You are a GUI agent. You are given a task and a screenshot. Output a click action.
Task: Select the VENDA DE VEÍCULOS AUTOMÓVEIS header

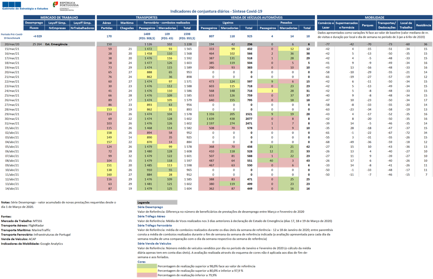(x=256, y=18)
